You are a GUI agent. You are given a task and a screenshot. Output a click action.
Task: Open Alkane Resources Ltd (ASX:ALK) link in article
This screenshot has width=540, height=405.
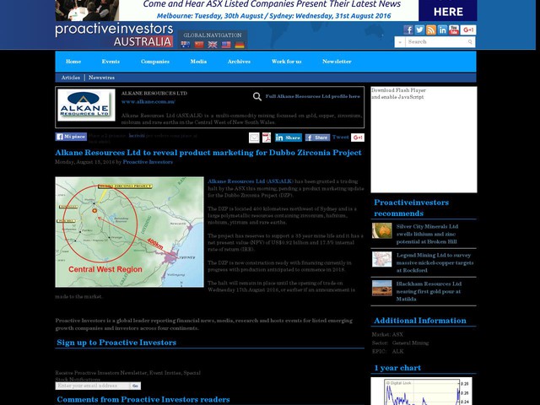point(251,181)
